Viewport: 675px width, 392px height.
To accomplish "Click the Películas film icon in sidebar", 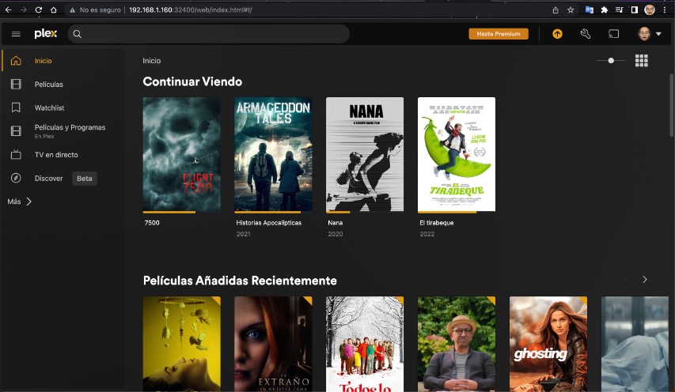I will pyautogui.click(x=16, y=85).
